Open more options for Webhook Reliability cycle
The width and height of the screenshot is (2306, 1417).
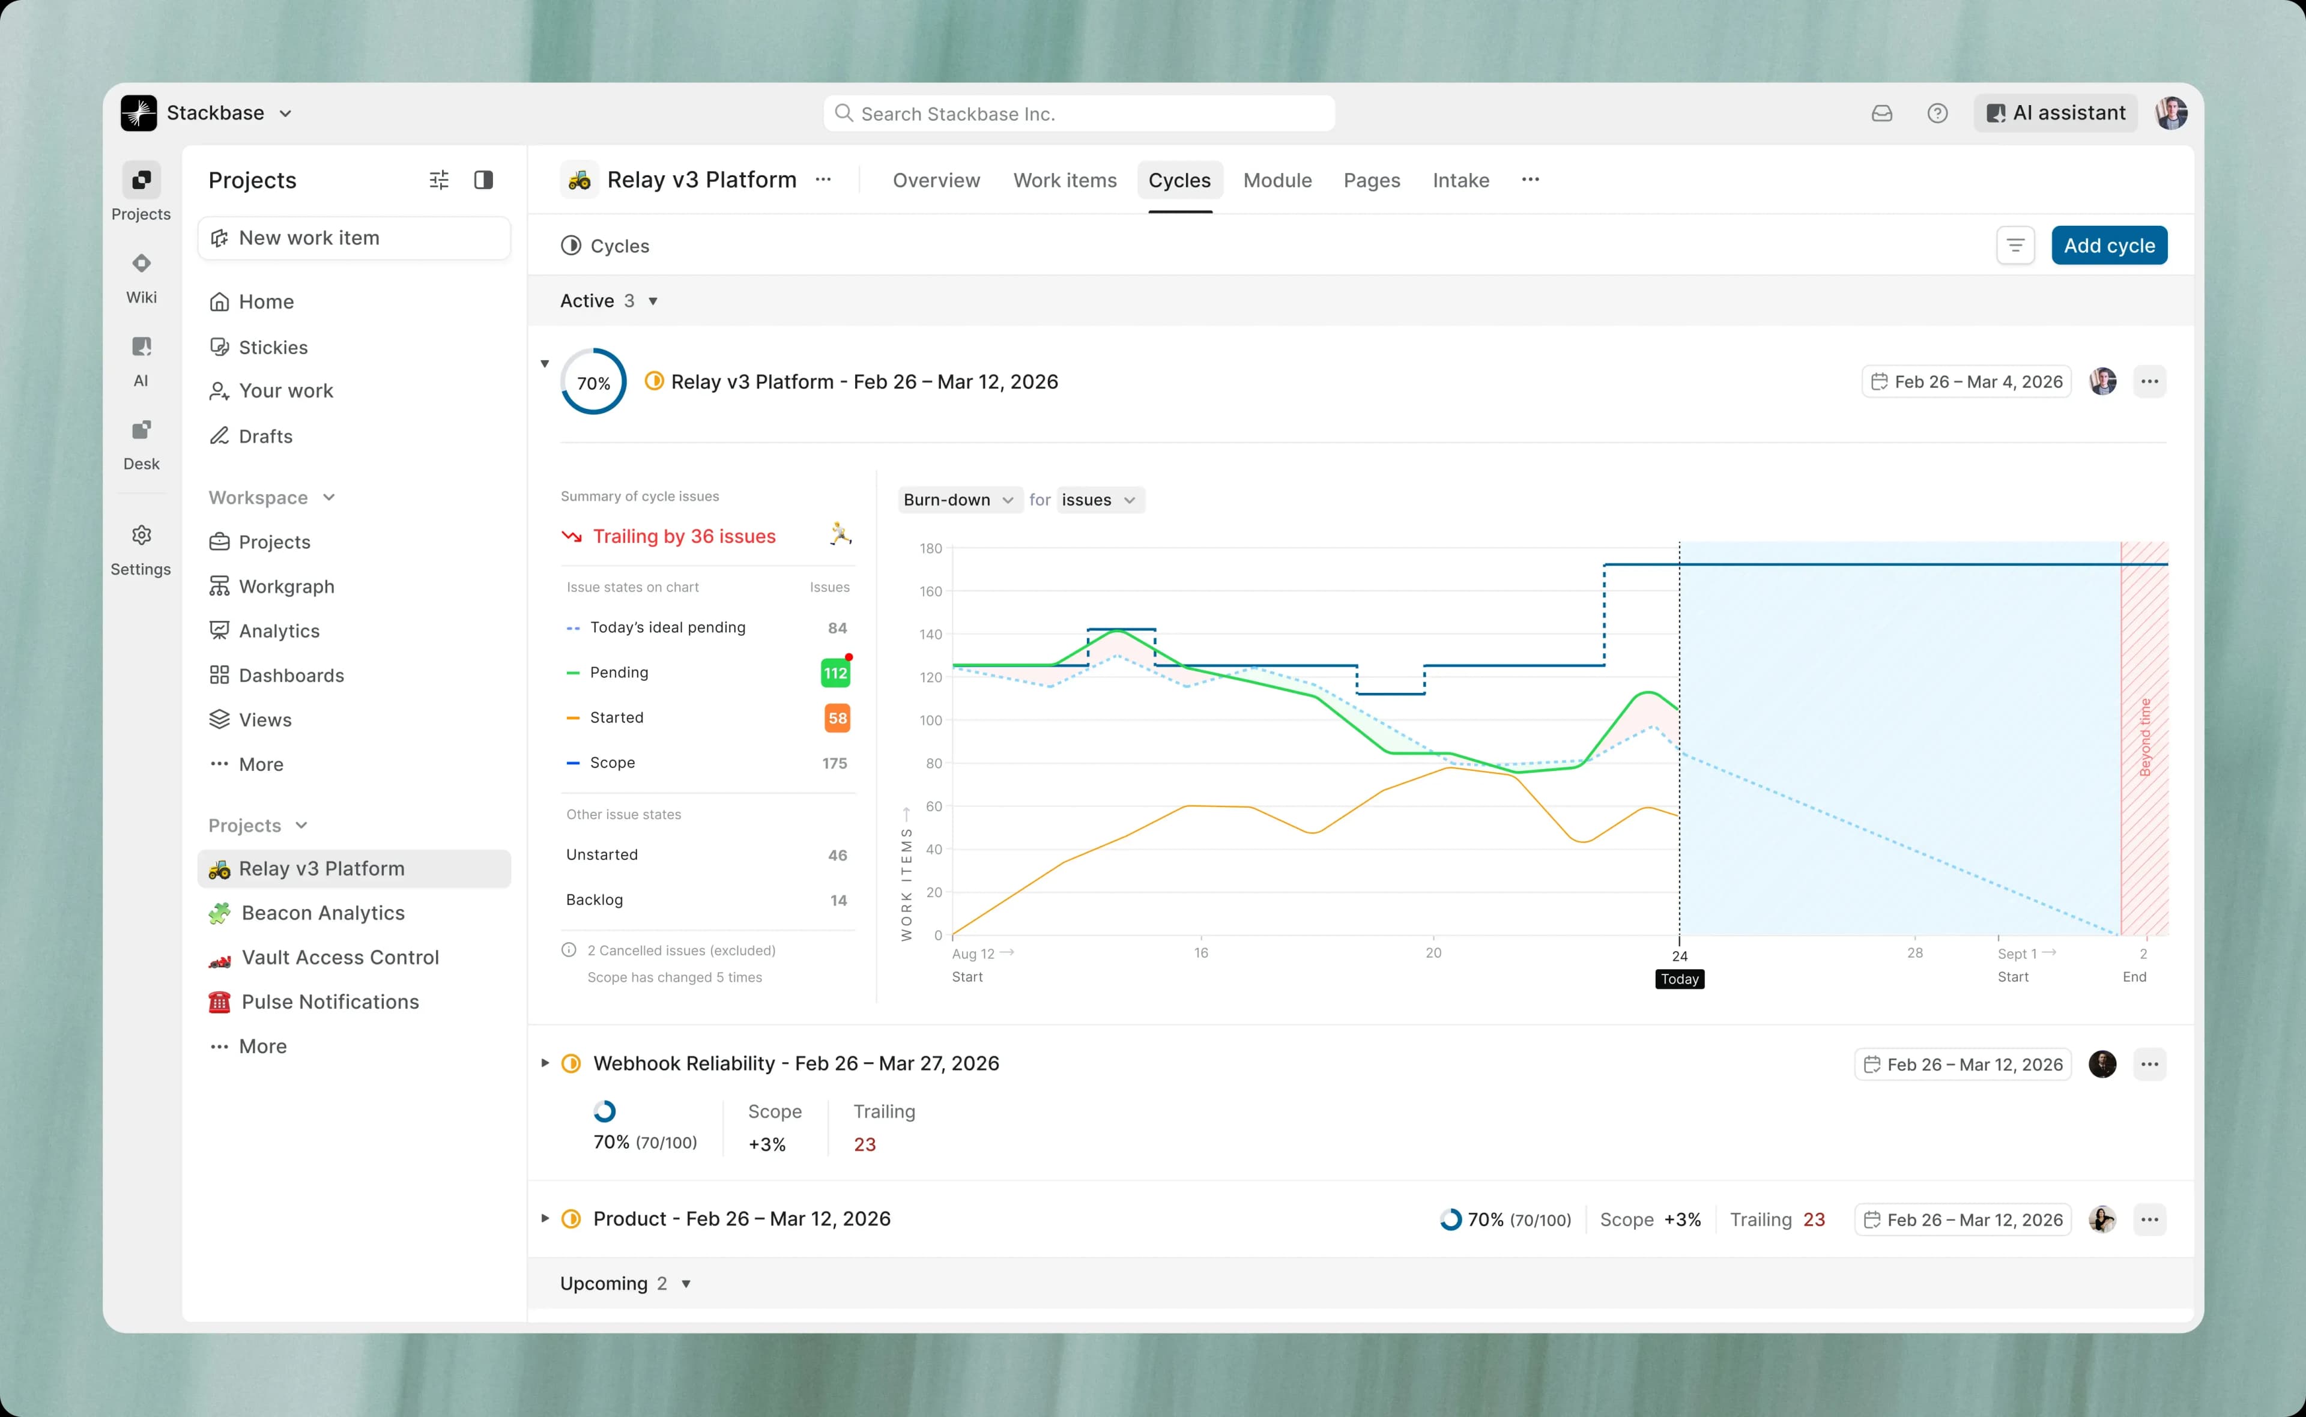pyautogui.click(x=2149, y=1064)
